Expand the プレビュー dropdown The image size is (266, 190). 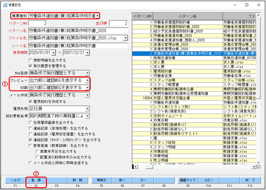(x=87, y=80)
